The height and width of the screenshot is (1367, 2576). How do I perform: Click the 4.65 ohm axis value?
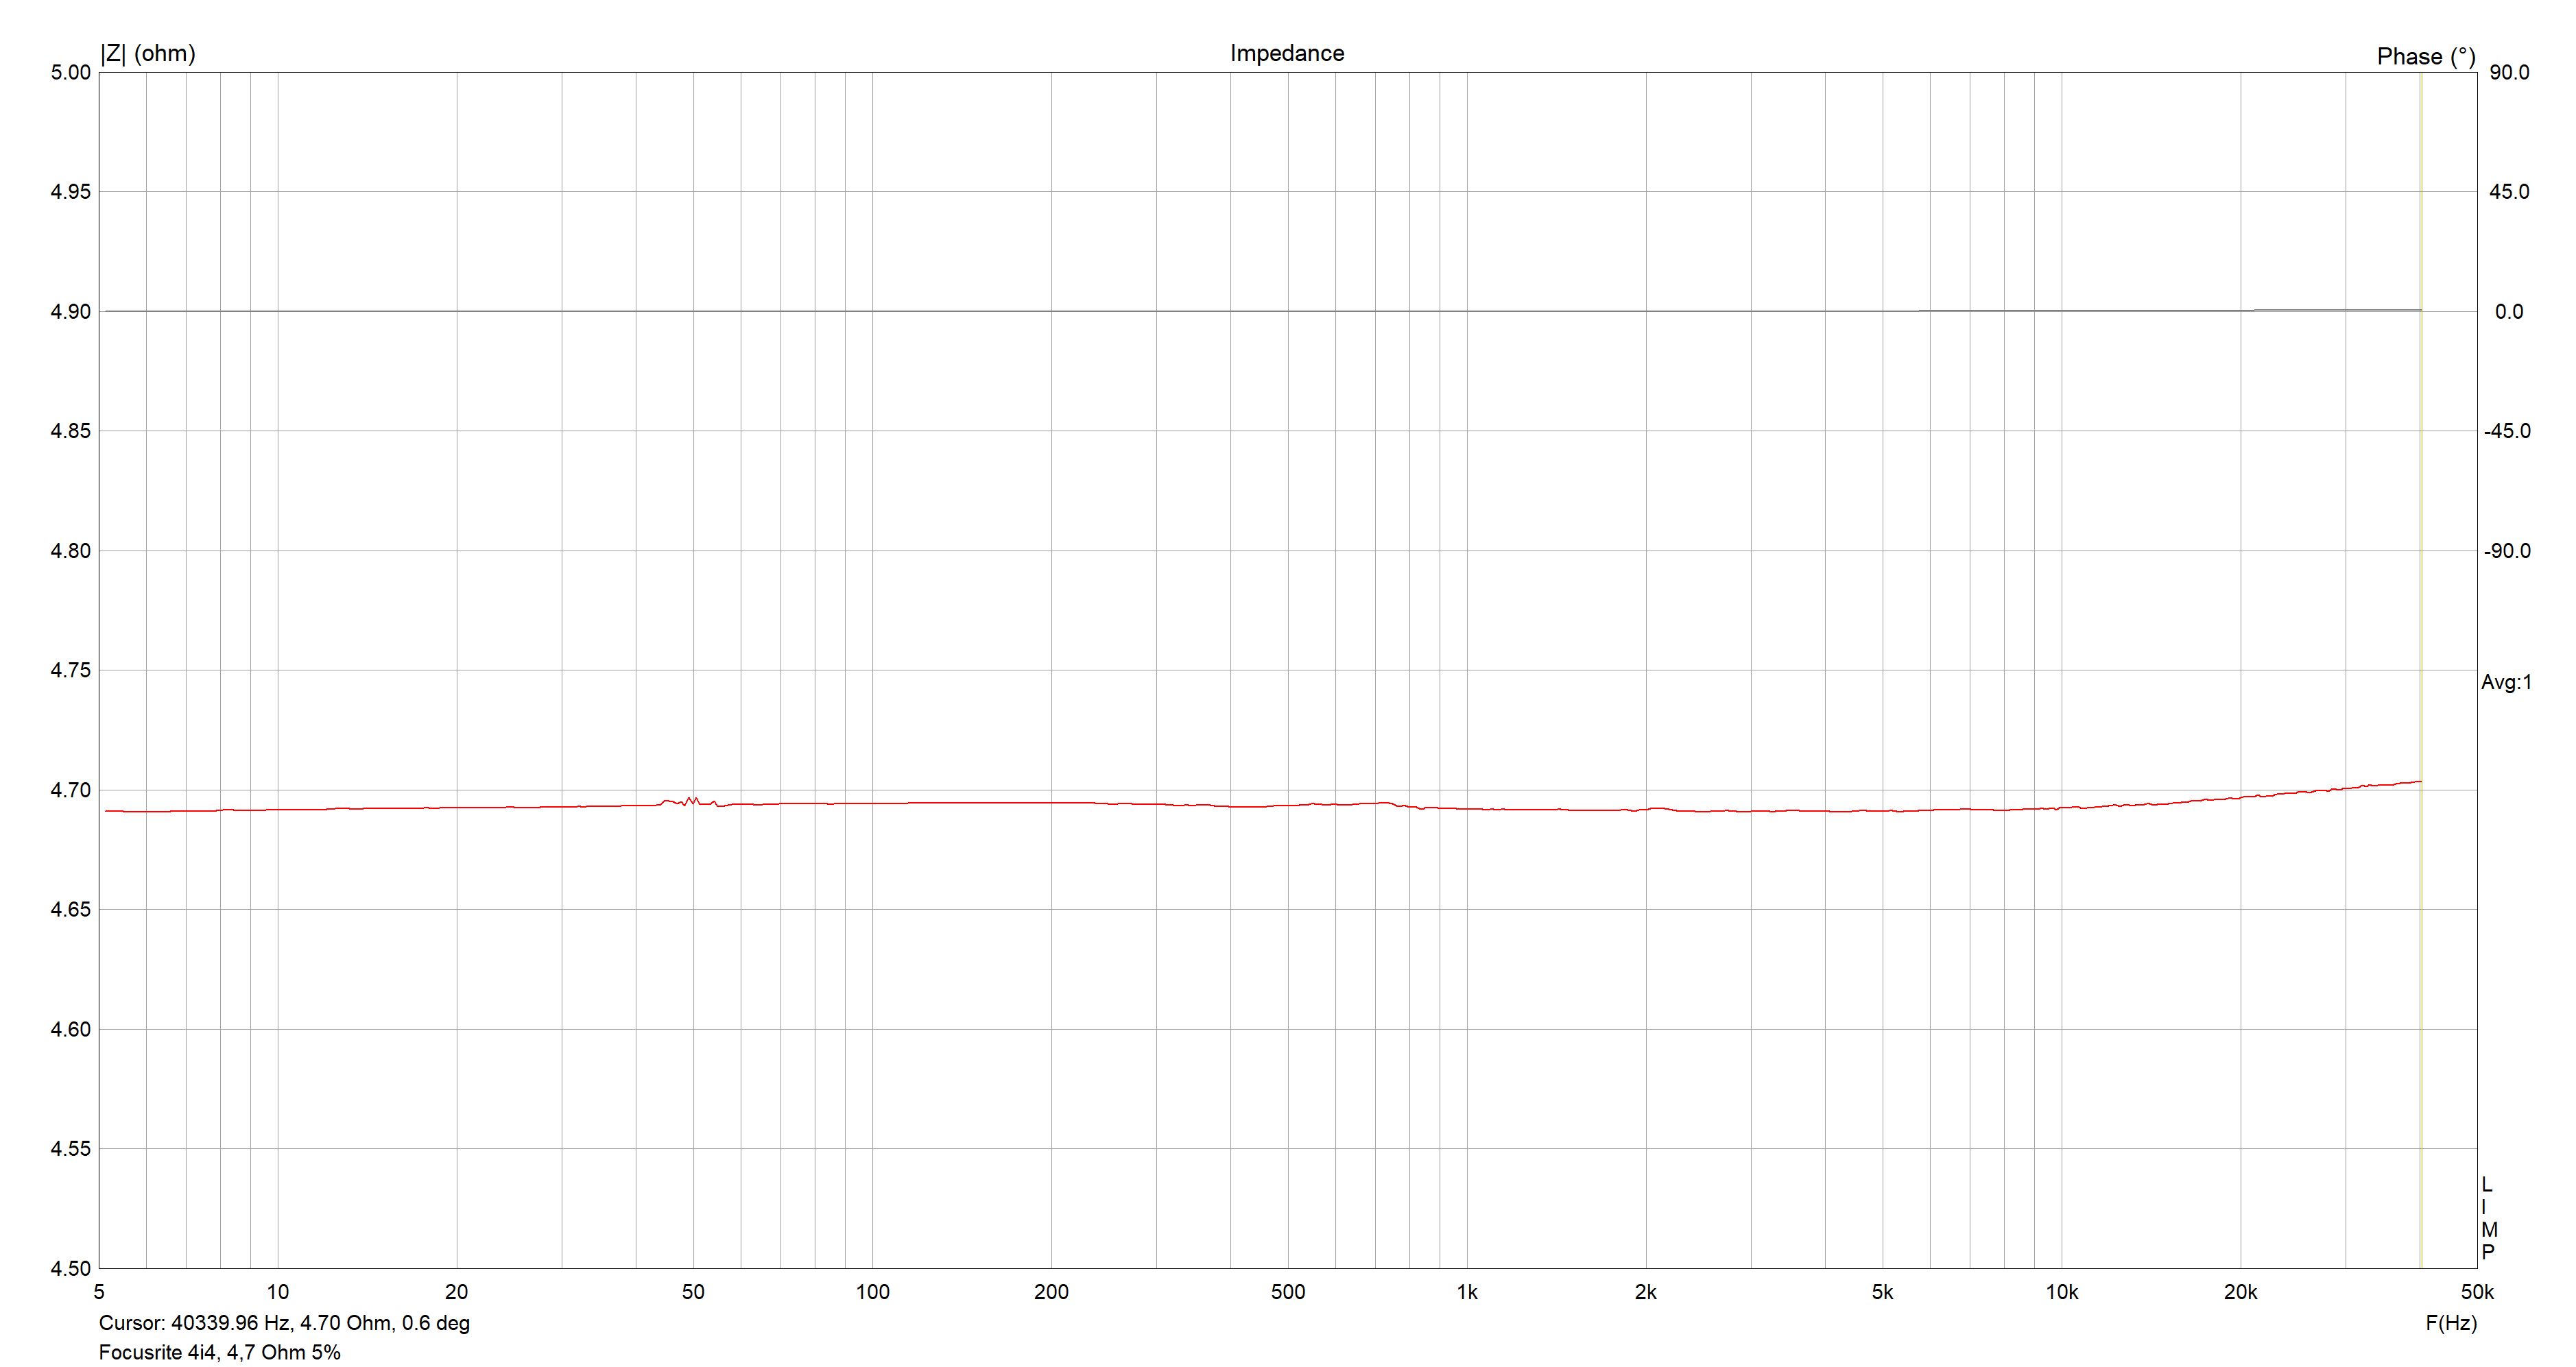[71, 910]
